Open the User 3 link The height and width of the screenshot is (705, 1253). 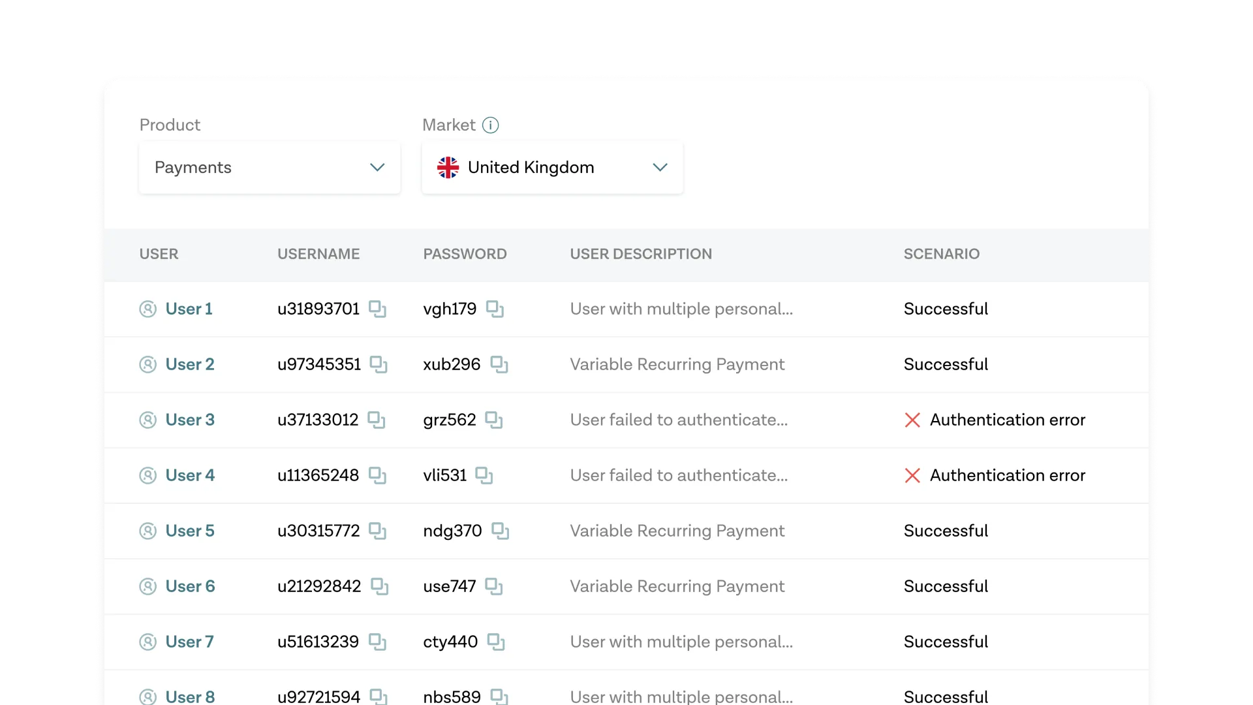coord(189,420)
